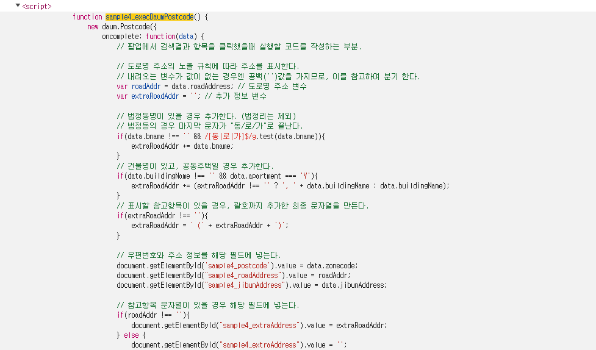Click the "if(roadAddr !== ''){" line

click(x=153, y=315)
